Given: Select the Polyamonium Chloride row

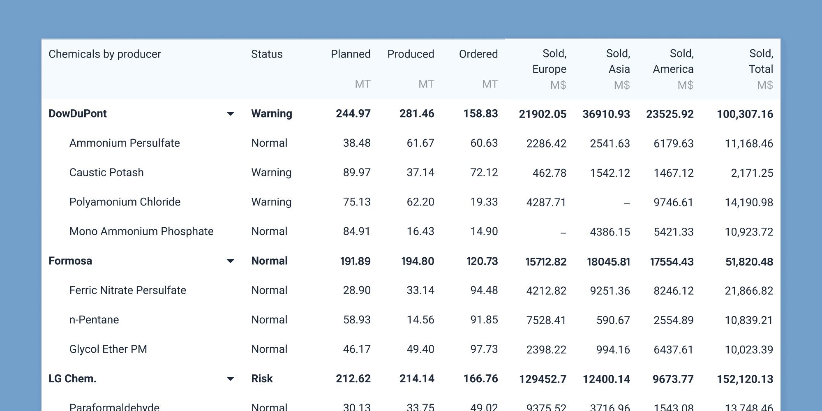Looking at the screenshot, I should (x=411, y=202).
